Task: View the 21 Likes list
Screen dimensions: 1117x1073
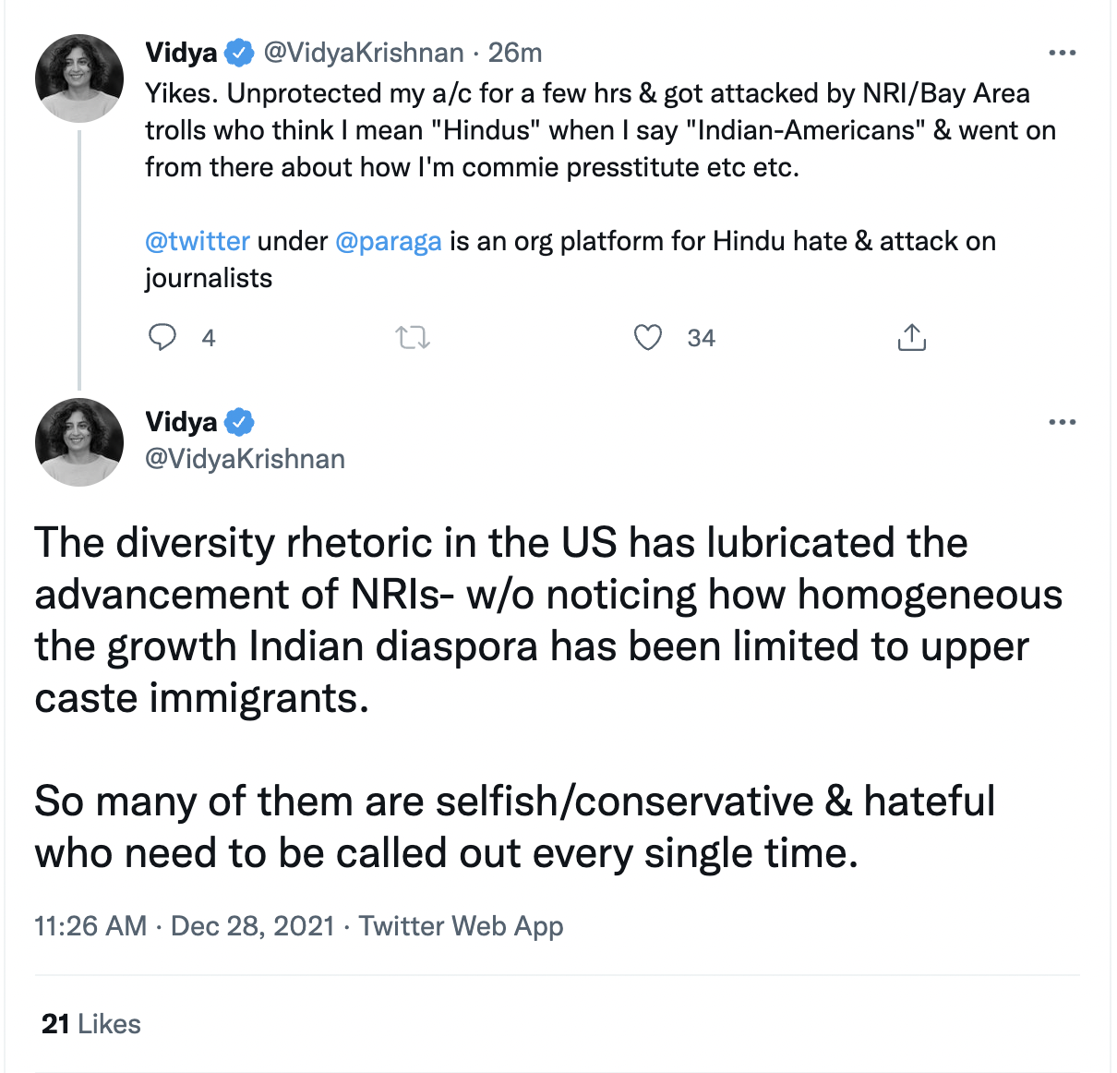Action: (91, 1024)
